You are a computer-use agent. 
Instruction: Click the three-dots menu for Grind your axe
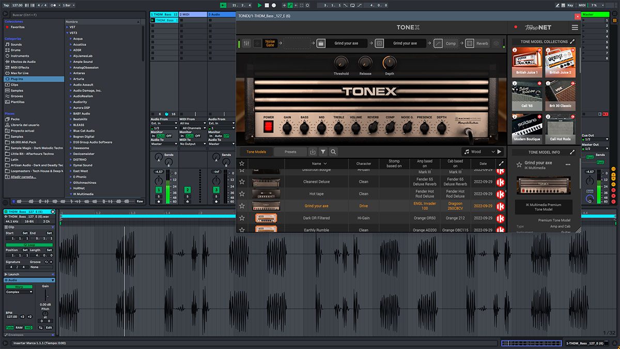pos(568,164)
